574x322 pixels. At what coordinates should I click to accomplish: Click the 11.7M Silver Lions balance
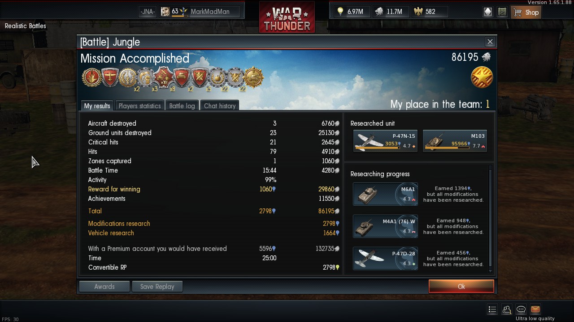pyautogui.click(x=388, y=12)
